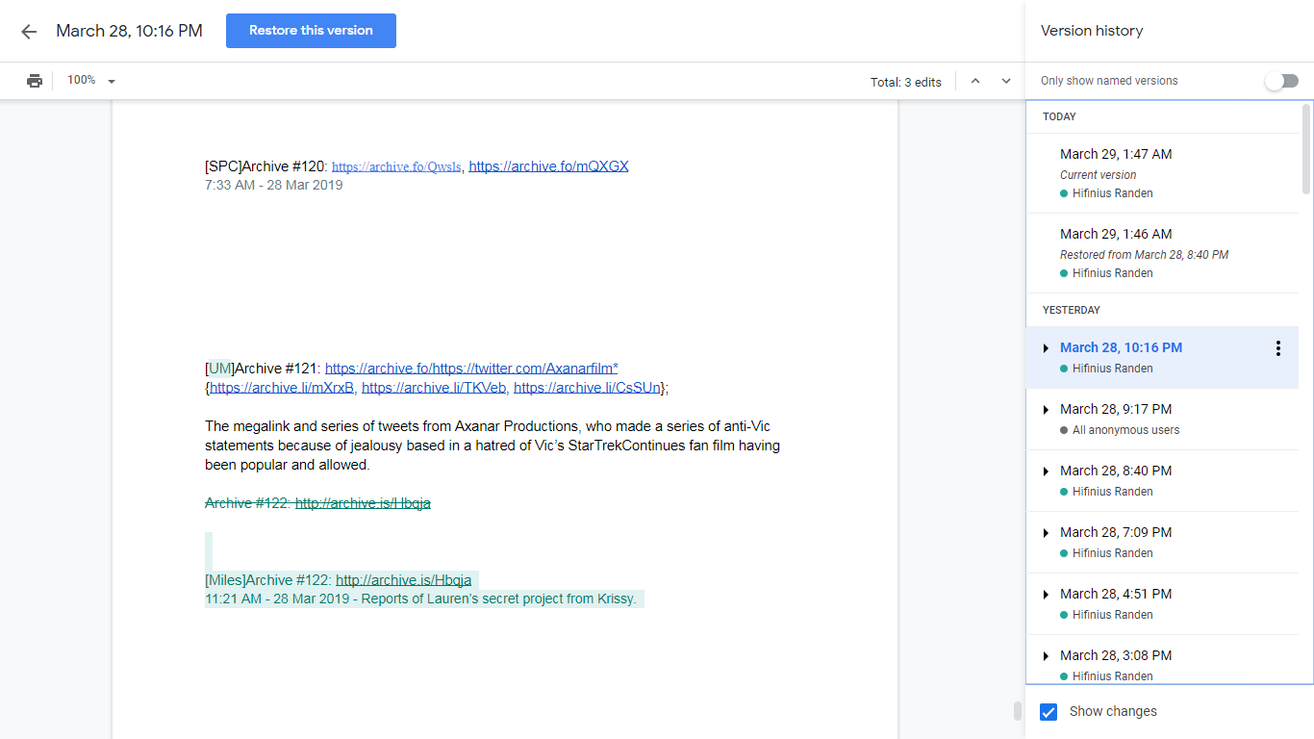Screen dimensions: 1314x739
Task: Click the highlighted '[UM]' tag text
Action: (x=220, y=369)
